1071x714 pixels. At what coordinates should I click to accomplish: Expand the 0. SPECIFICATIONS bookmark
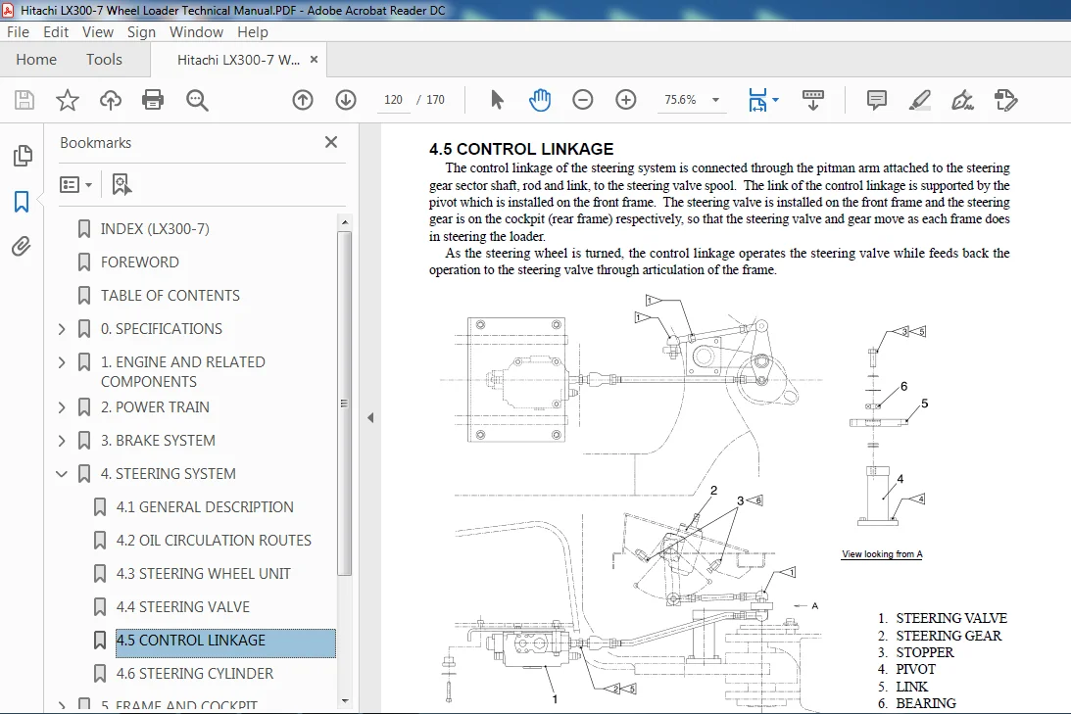pyautogui.click(x=62, y=329)
